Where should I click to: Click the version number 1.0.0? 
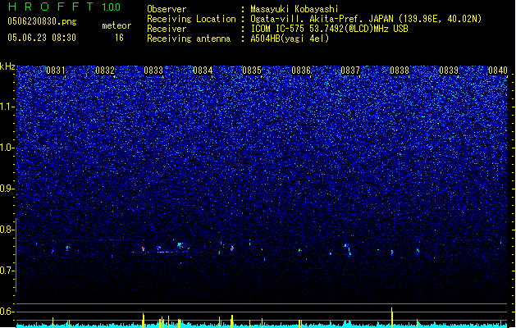(112, 7)
